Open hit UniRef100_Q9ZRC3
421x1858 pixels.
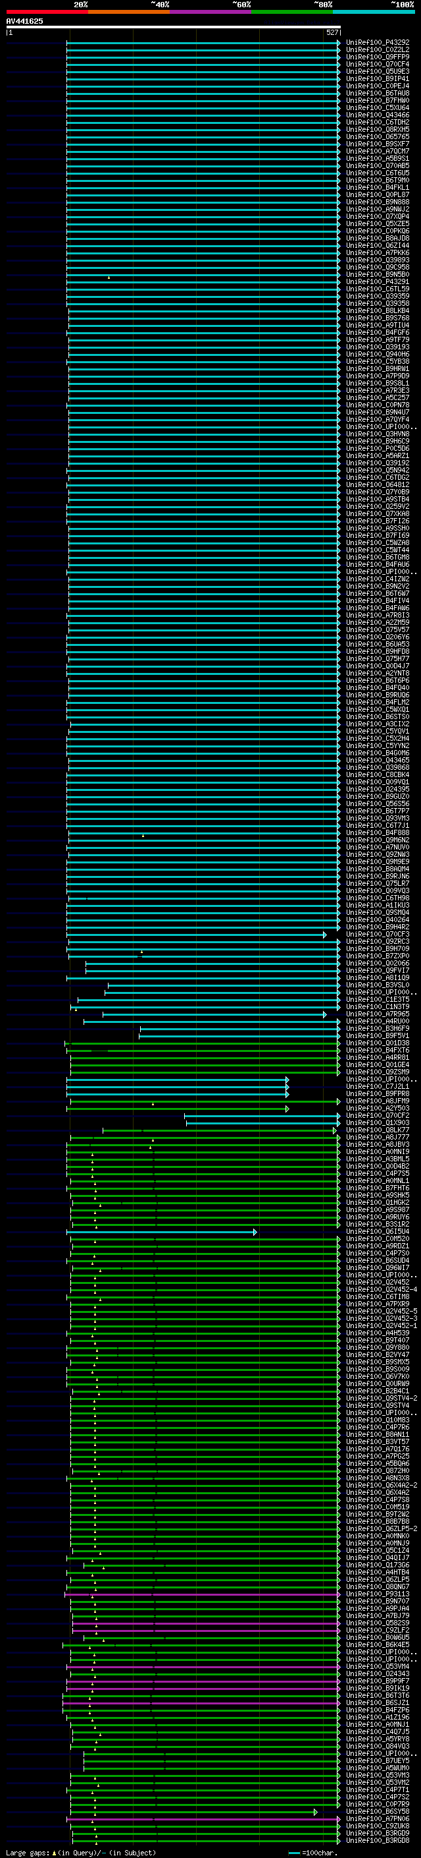tap(377, 941)
